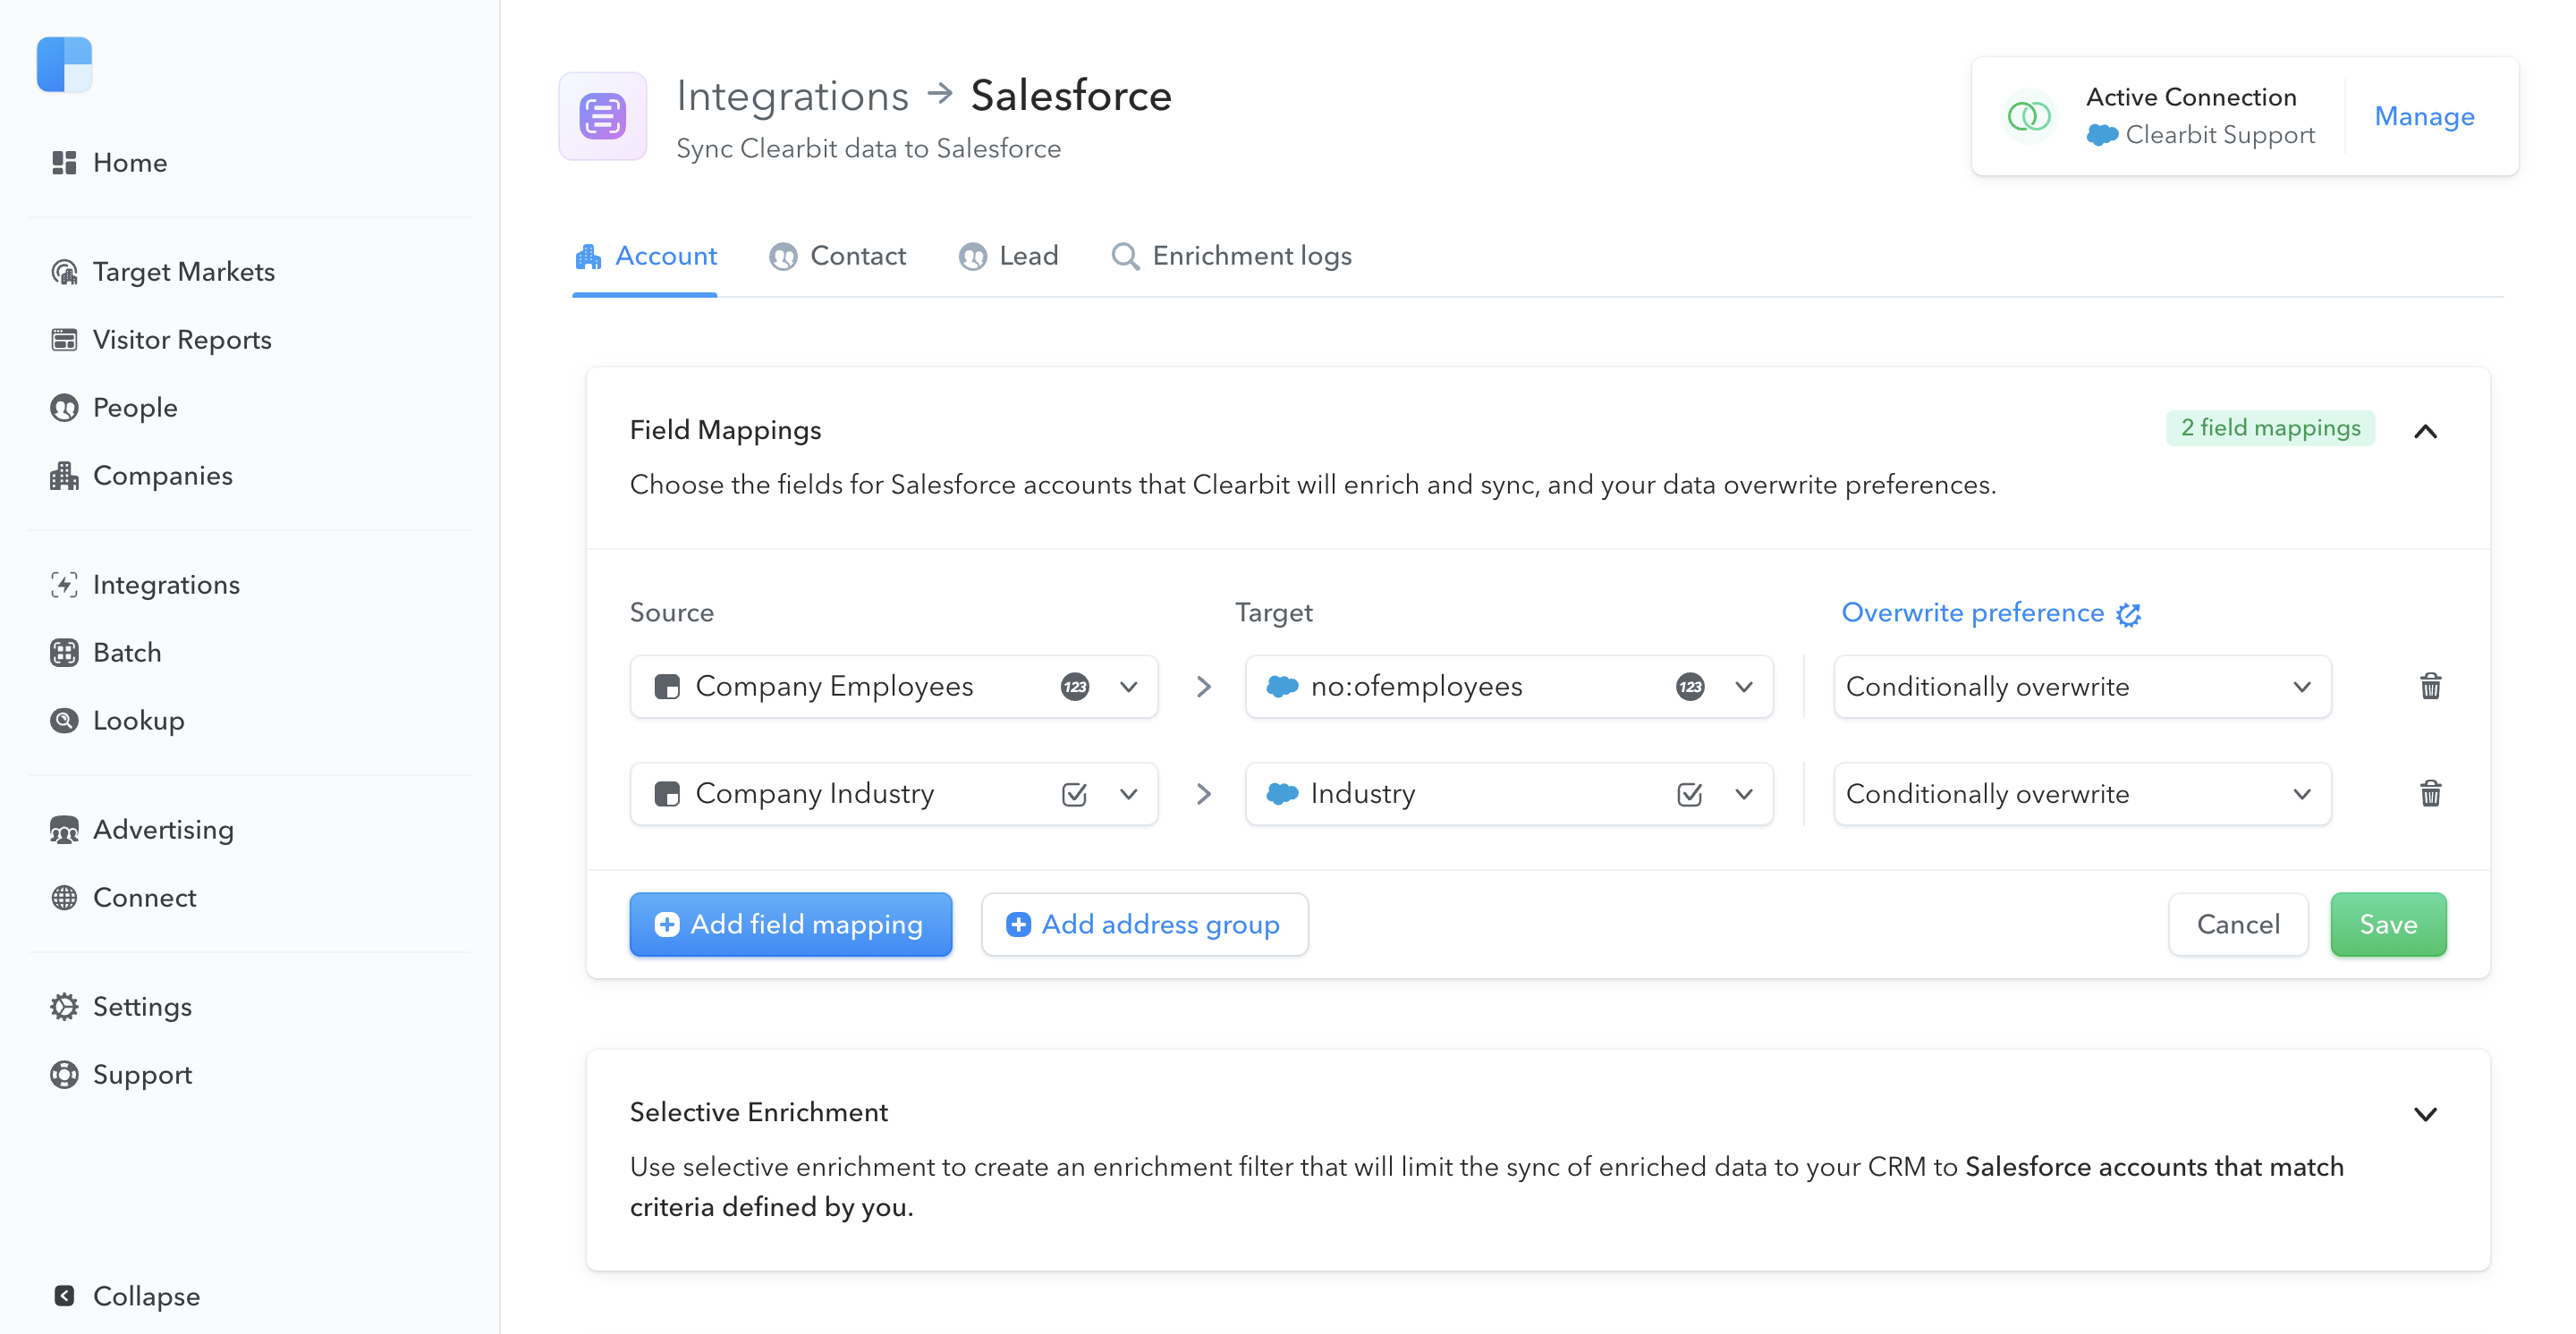The width and height of the screenshot is (2576, 1334).
Task: Delete the Company Employees mapping
Action: pos(2430,687)
